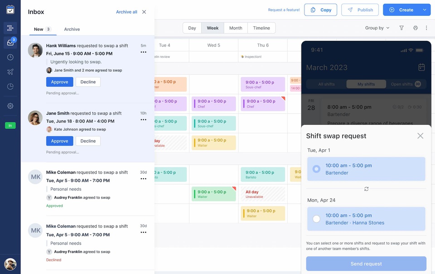435x274 pixels.
Task: Click the schedule icon in sidebar
Action: (10, 28)
